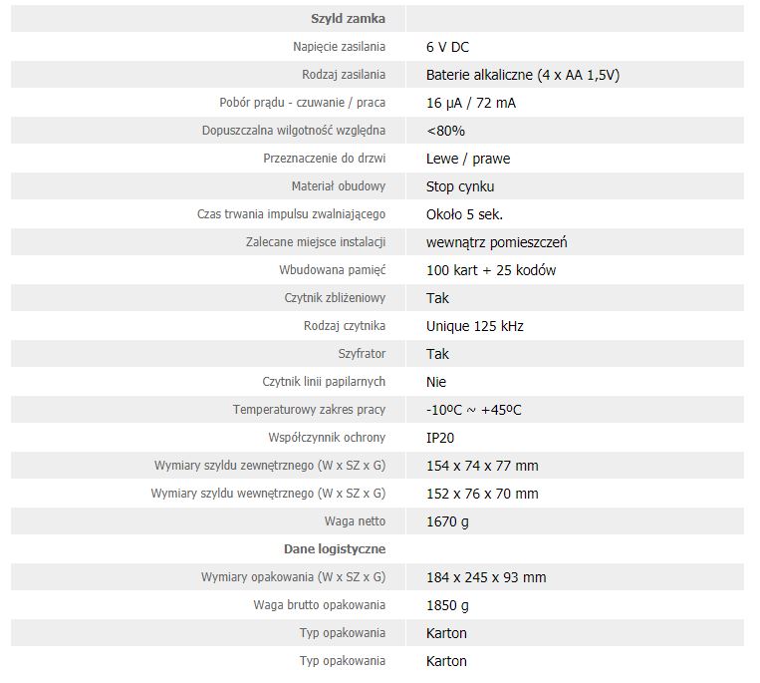The height and width of the screenshot is (683, 760).
Task: Select the "Materiał obudowy" label
Action: click(338, 186)
